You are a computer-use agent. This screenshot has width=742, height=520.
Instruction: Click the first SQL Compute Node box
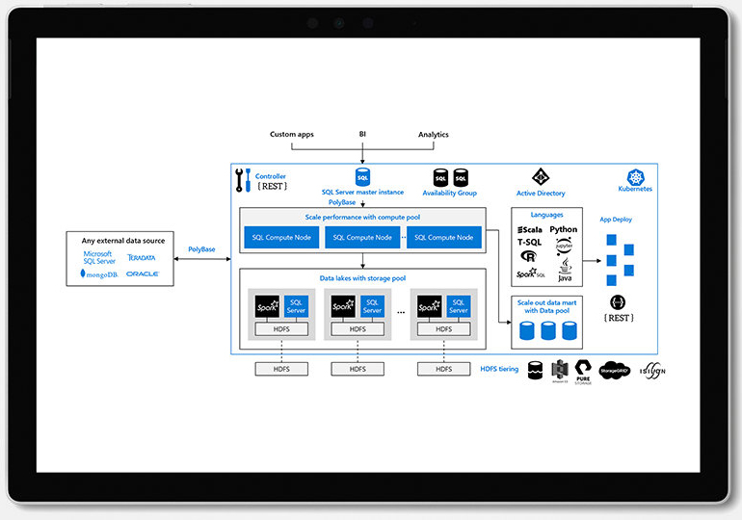pyautogui.click(x=281, y=237)
